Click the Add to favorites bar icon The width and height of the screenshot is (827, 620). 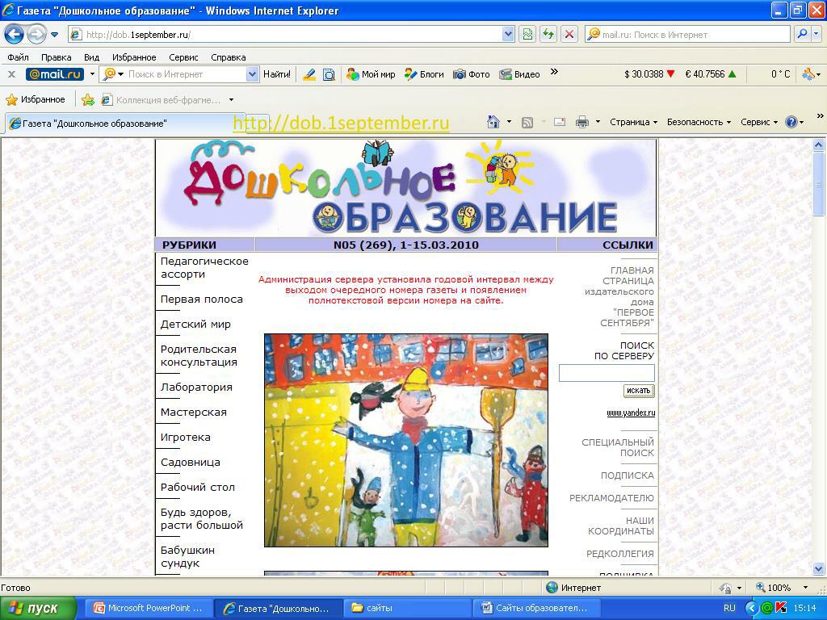[x=88, y=99]
